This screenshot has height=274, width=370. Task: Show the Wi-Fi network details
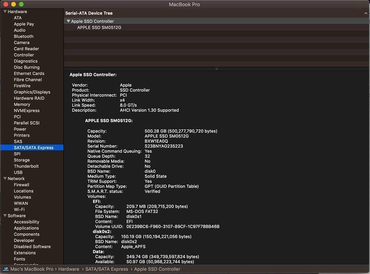coord(19,210)
